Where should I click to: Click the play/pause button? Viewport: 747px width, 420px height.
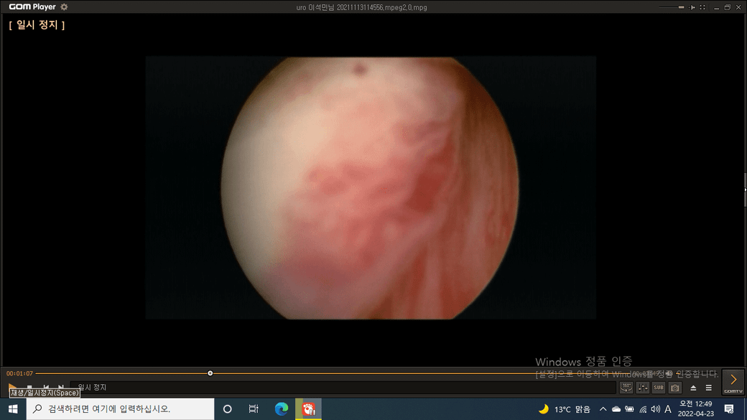(x=12, y=388)
